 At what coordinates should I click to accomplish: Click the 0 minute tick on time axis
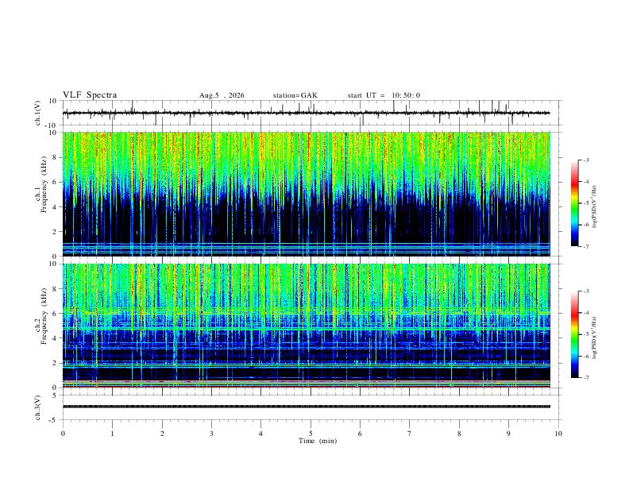[63, 434]
